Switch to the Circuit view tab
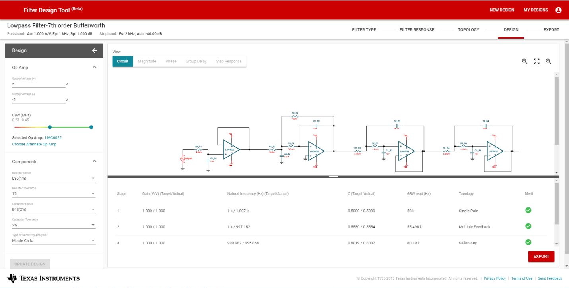This screenshot has height=288, width=569. click(x=122, y=61)
